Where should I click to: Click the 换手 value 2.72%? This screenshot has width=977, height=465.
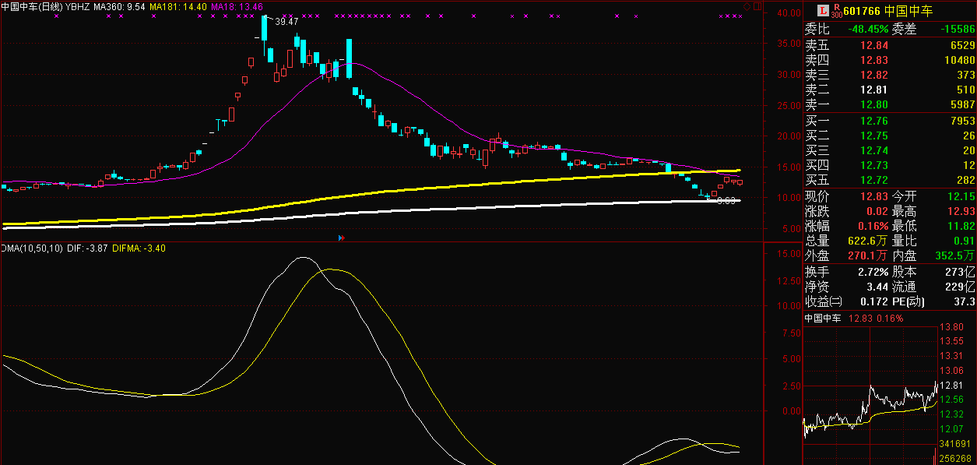[873, 272]
